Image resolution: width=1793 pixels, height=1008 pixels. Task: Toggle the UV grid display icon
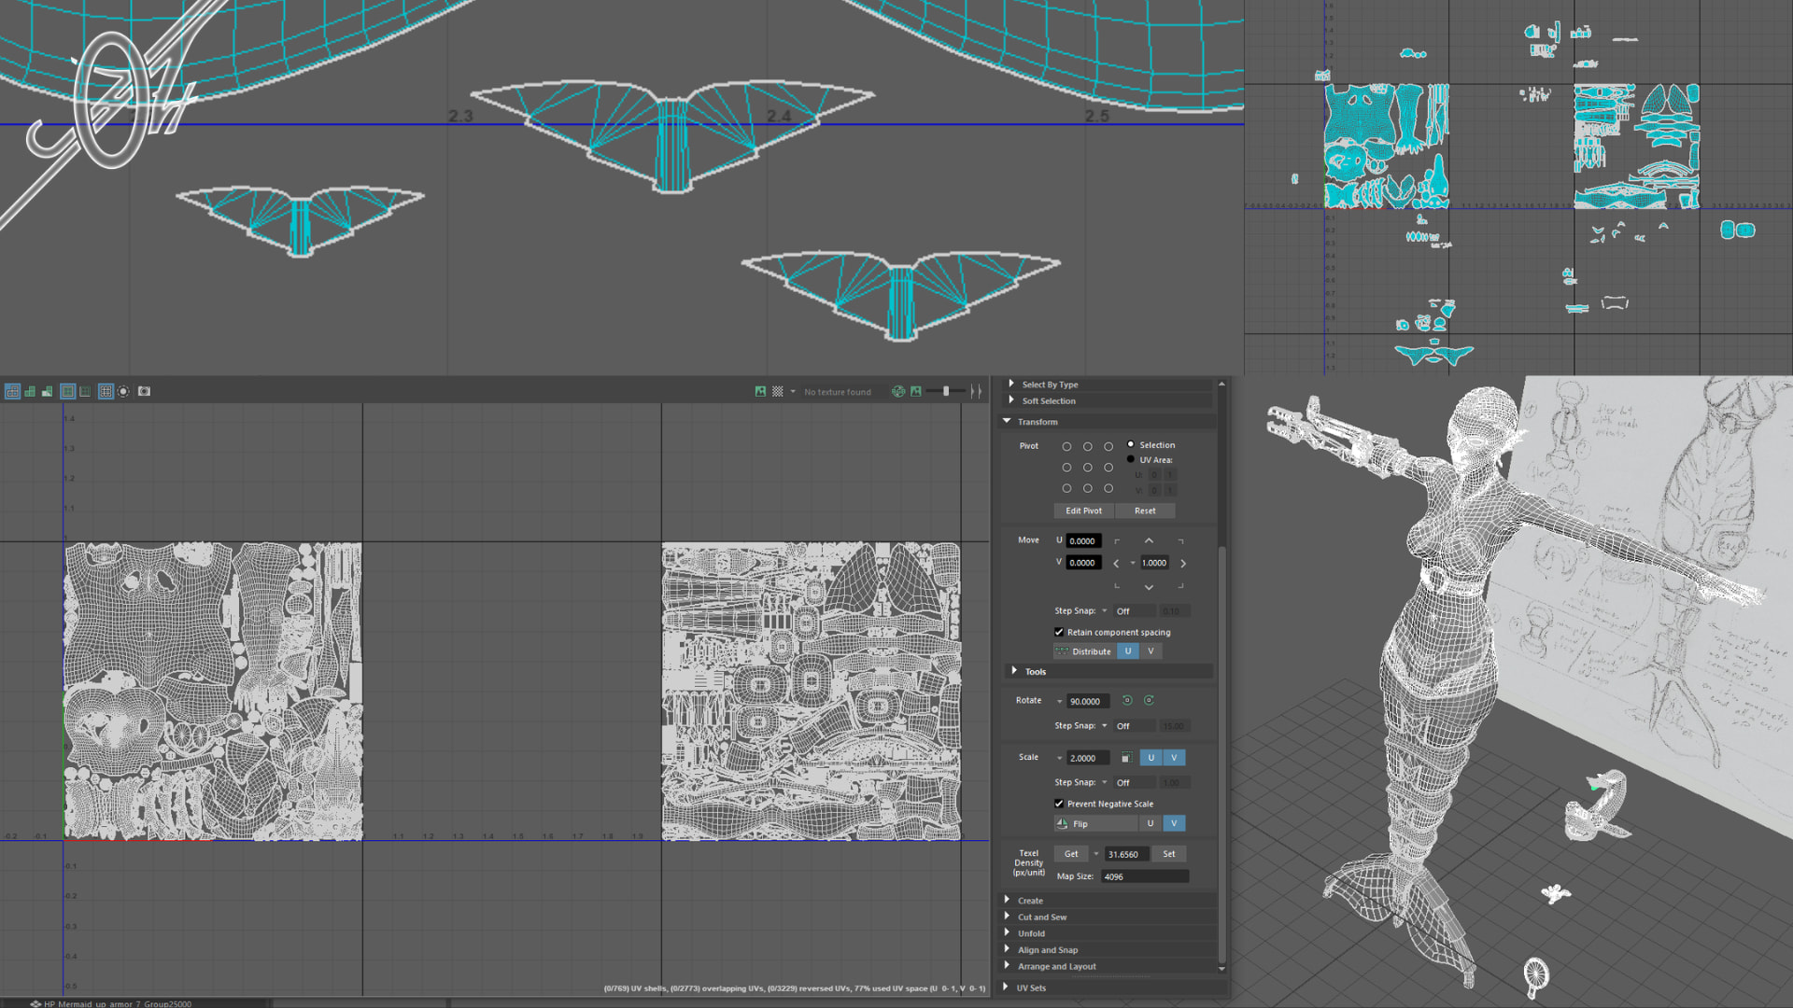click(106, 391)
